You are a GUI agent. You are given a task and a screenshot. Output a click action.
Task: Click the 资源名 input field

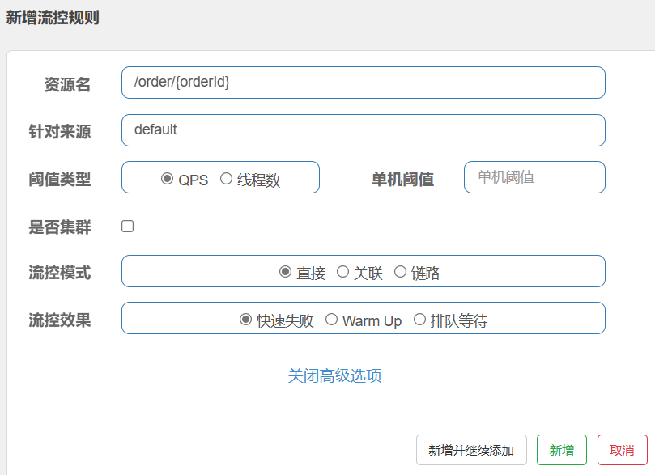coord(363,83)
